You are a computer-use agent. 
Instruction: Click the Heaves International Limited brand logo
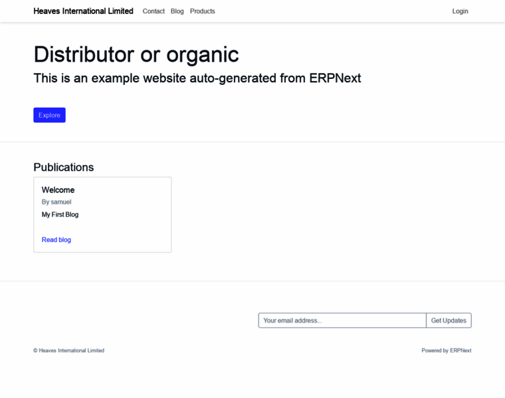point(83,11)
